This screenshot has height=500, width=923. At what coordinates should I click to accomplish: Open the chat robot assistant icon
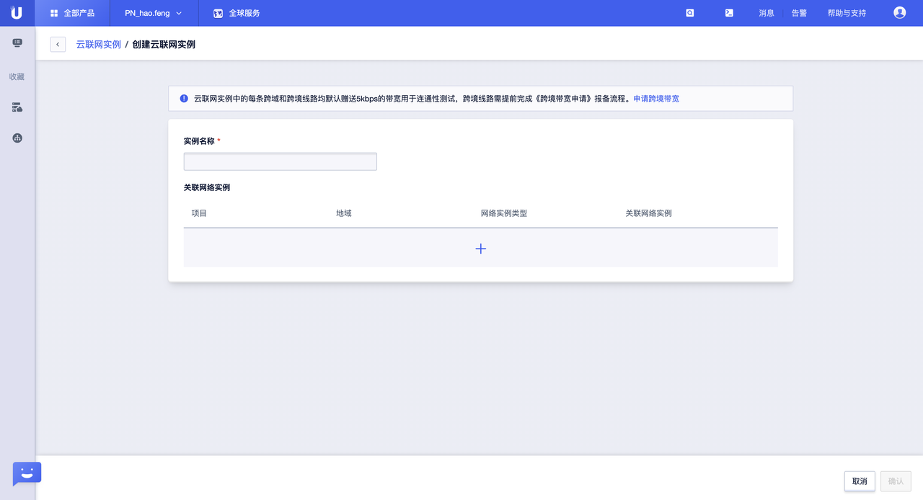[x=27, y=473]
